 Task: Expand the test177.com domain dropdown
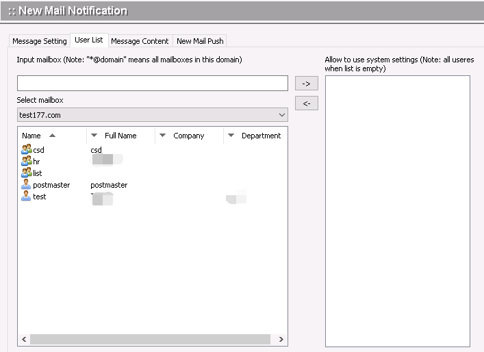pos(283,115)
